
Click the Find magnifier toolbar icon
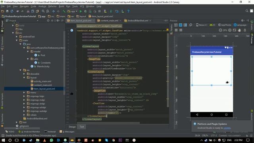tap(43, 11)
